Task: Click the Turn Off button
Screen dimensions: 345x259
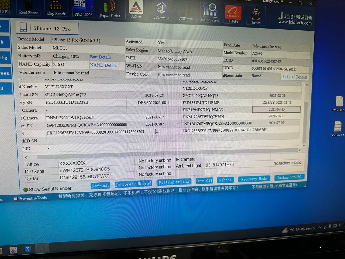Action: click(204, 181)
